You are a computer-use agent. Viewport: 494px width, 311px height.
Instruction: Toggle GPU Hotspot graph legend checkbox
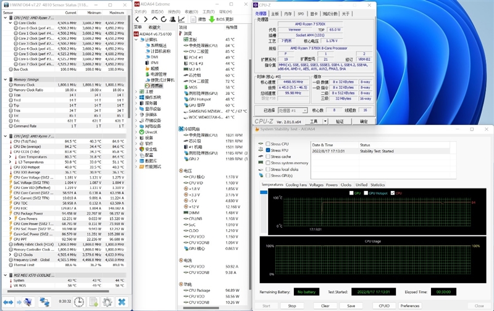pyautogui.click(x=366, y=193)
